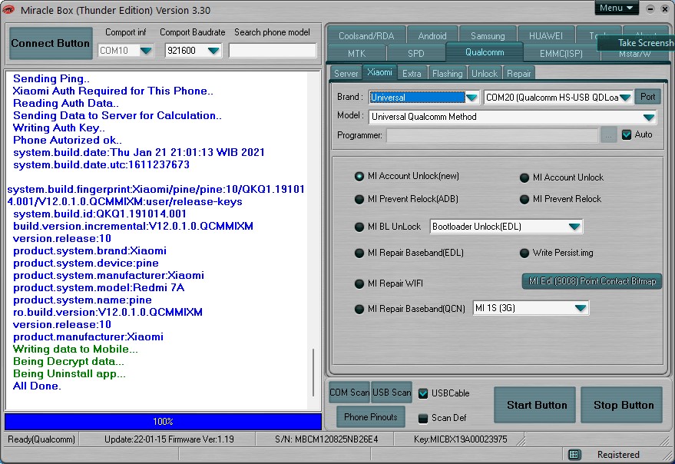The height and width of the screenshot is (464, 675).
Task: Click the Search phone model input field
Action: click(273, 51)
